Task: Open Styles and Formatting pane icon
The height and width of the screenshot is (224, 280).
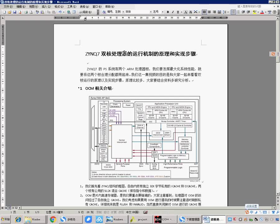Action: 104,12
